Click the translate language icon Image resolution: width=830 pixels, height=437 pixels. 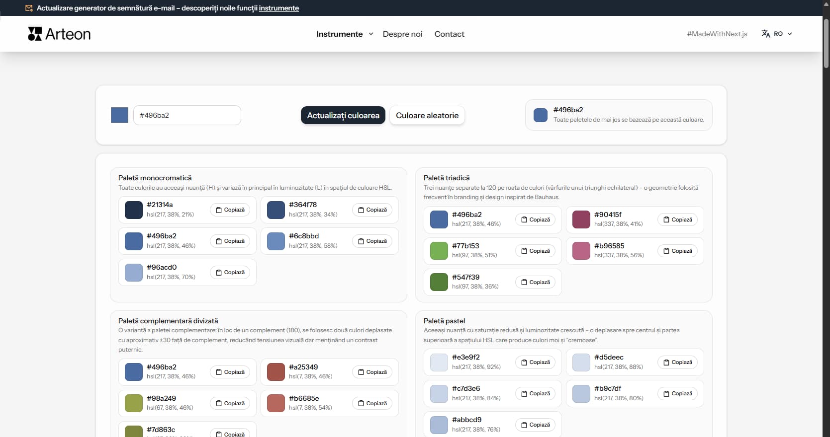coord(765,34)
